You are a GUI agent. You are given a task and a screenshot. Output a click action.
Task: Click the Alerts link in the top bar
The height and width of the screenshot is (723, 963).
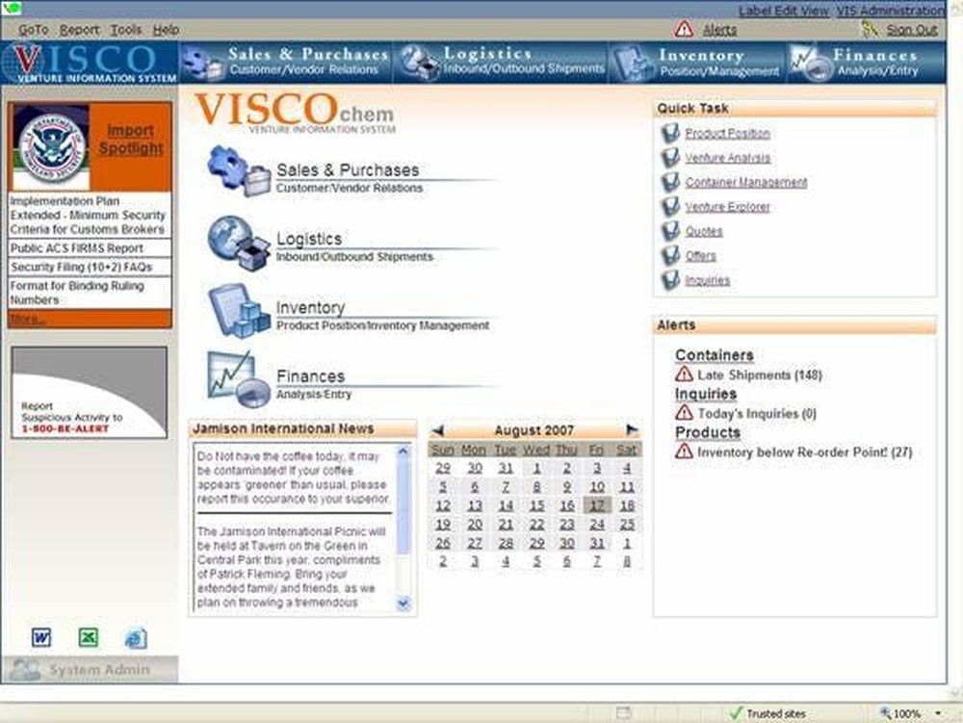click(719, 30)
